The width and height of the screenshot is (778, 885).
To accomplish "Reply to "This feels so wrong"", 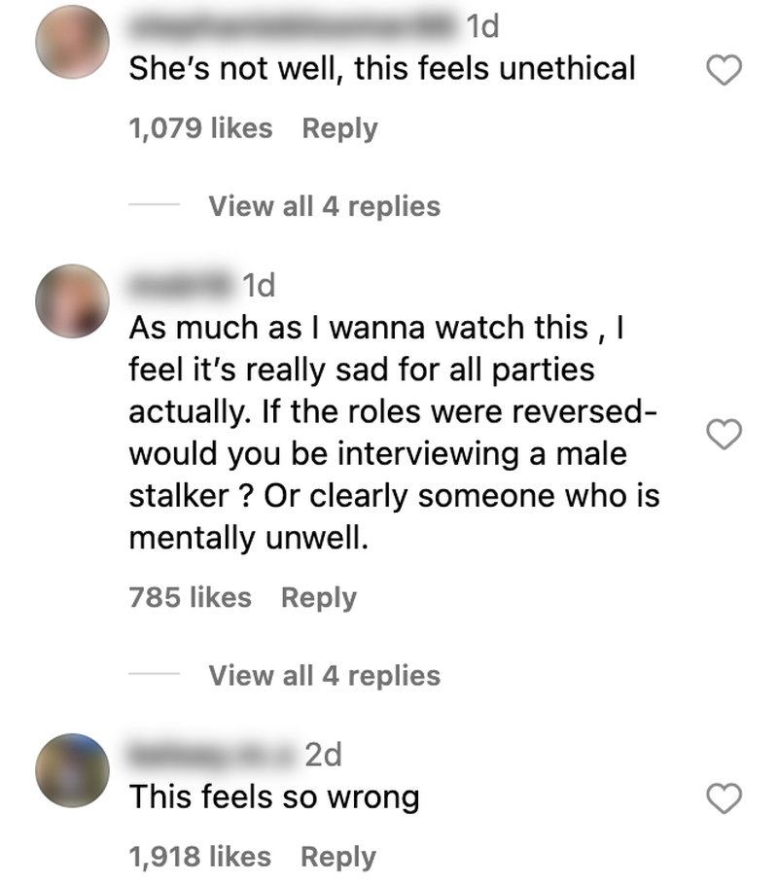I will click(x=338, y=857).
